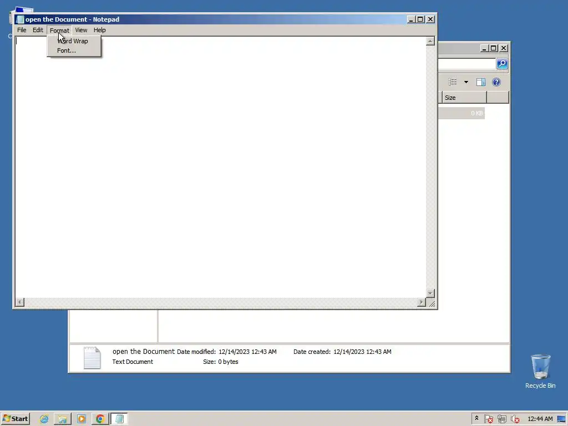Click text document icon in details pane
The width and height of the screenshot is (568, 426).
point(92,358)
